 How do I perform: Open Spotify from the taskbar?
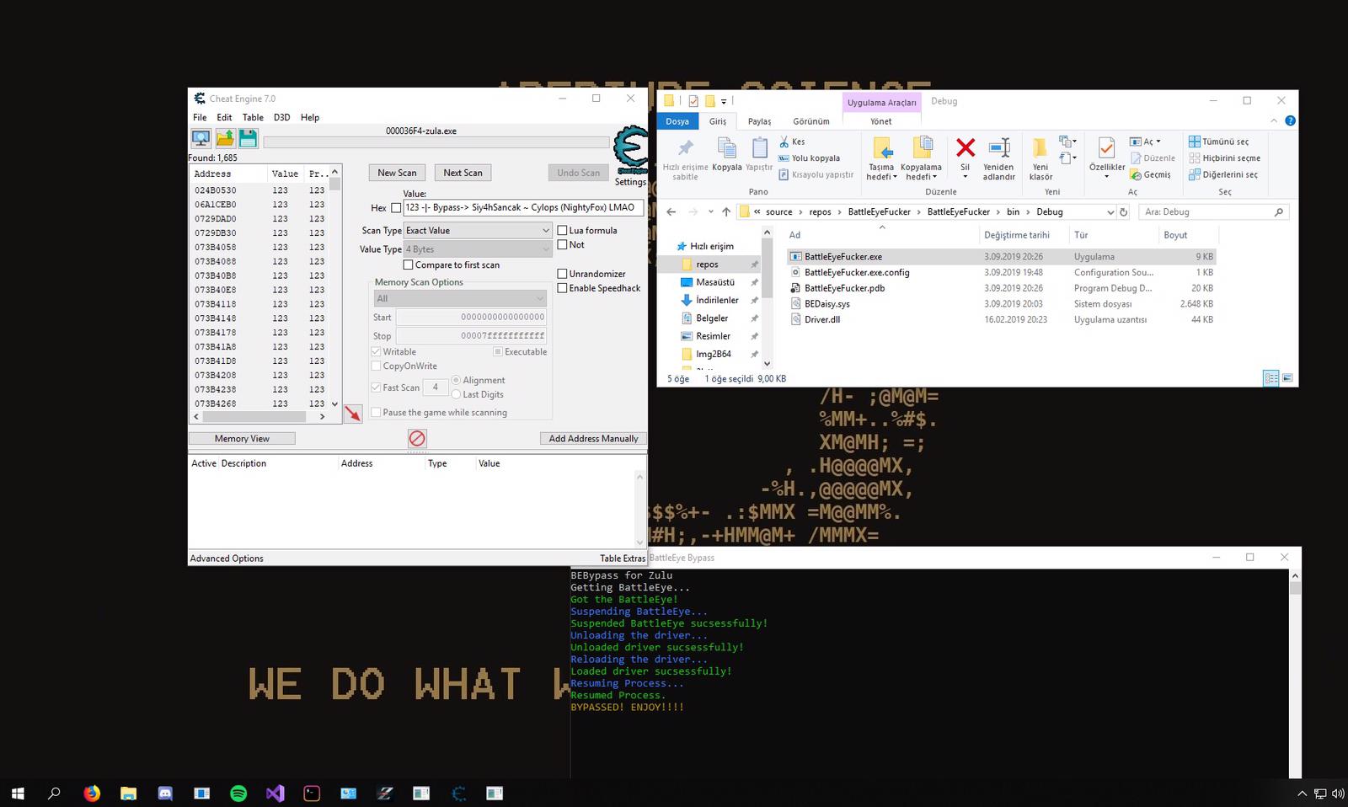click(238, 793)
